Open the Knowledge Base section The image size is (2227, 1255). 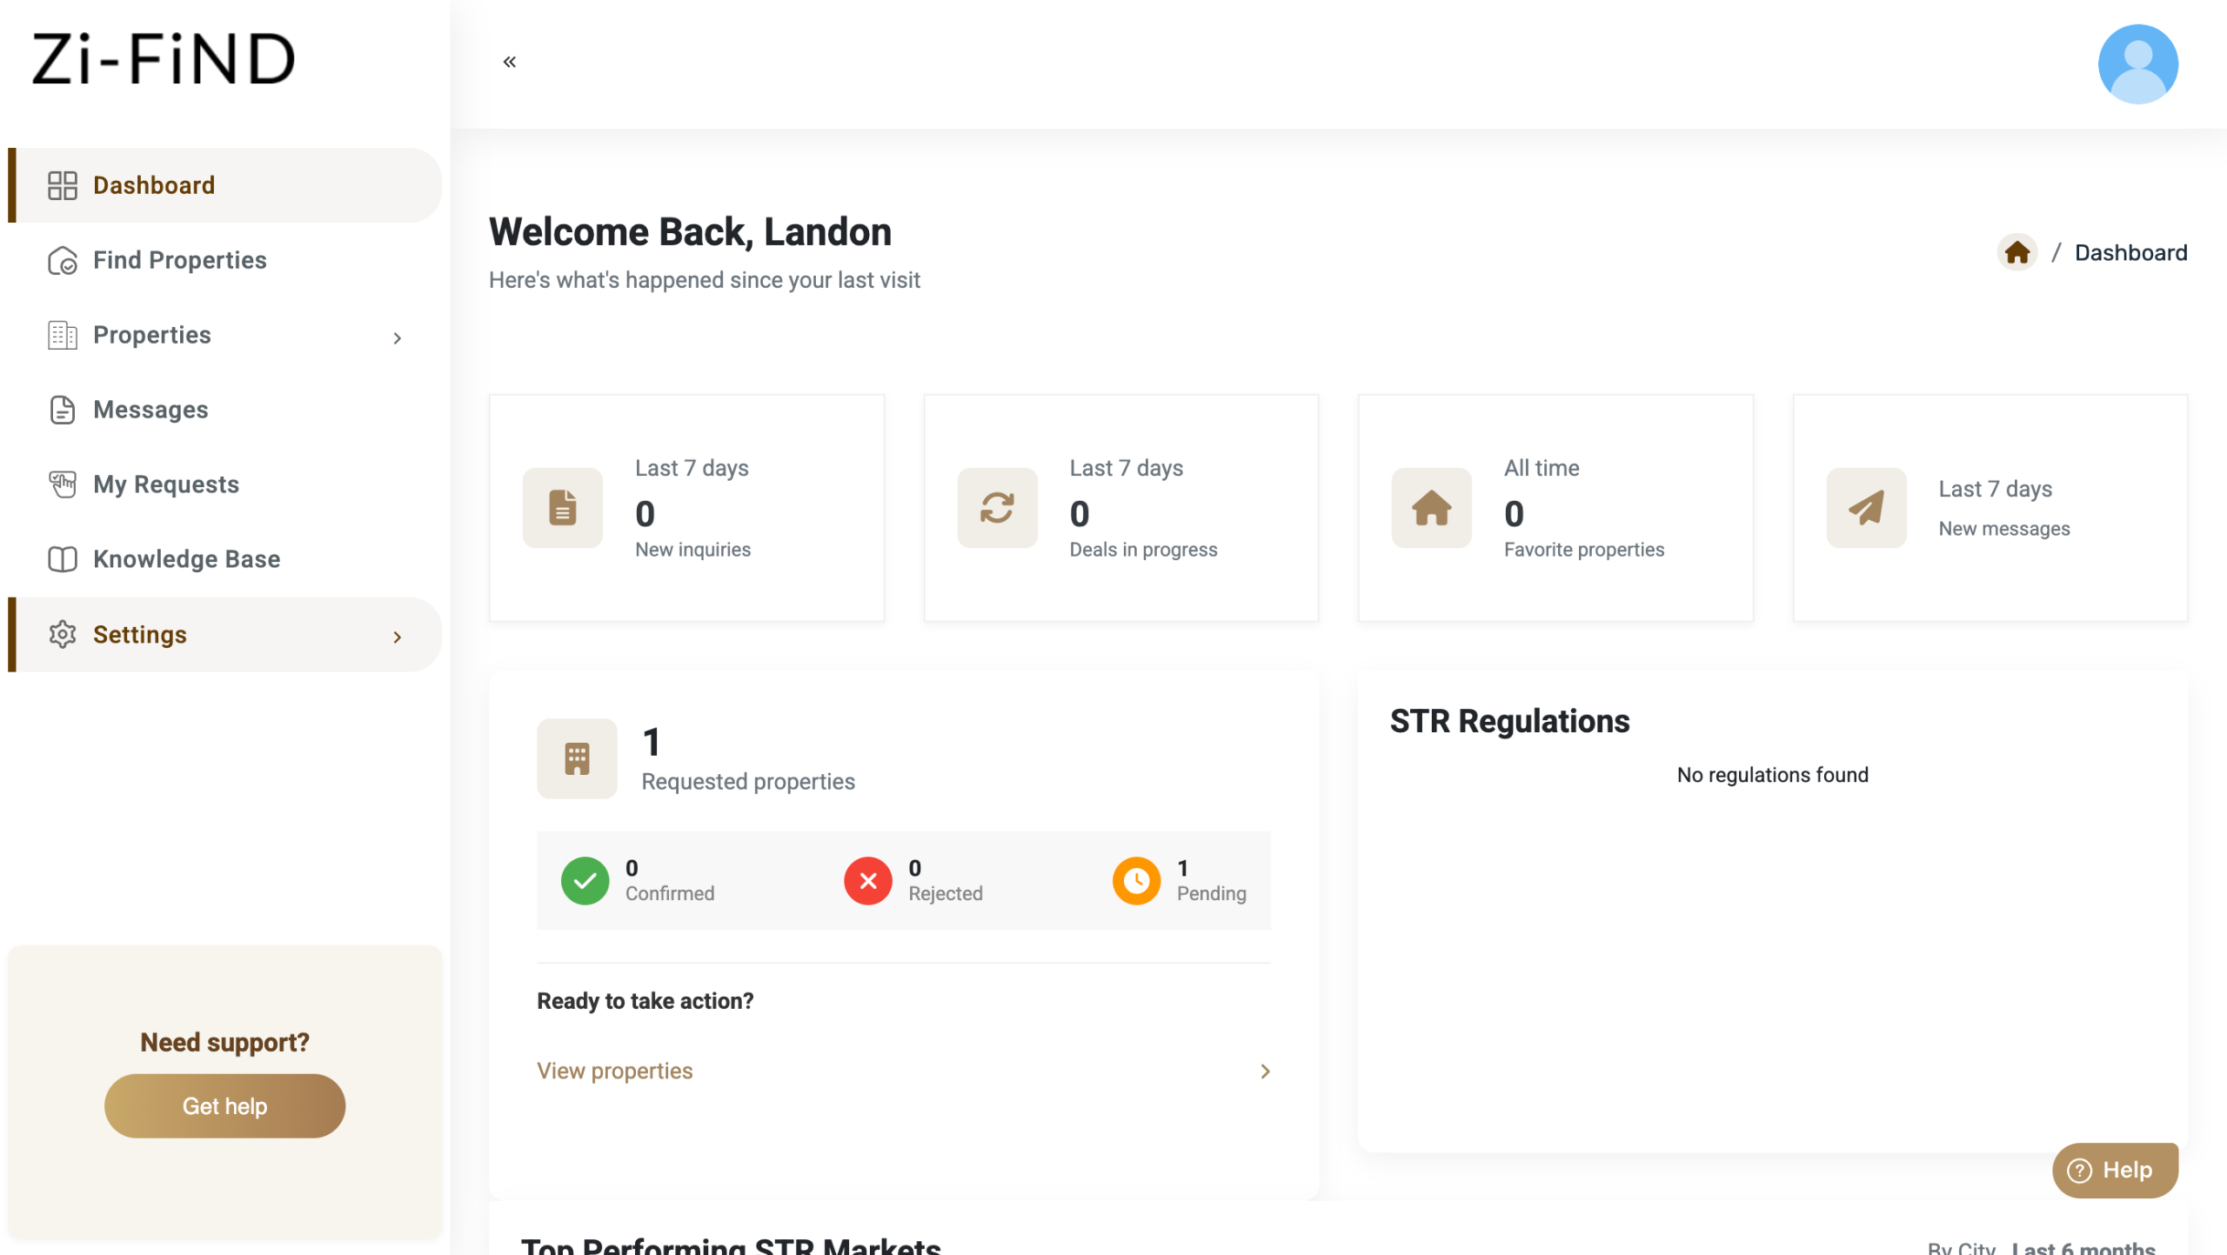186,559
